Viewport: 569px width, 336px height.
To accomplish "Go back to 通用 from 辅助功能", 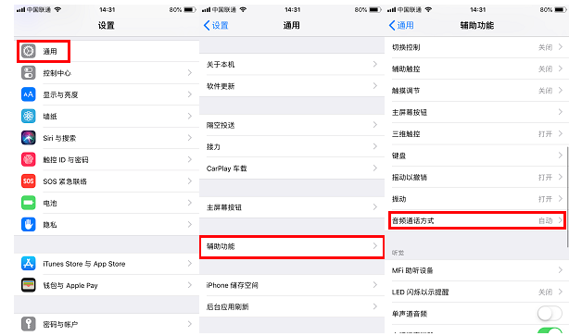I will point(401,25).
